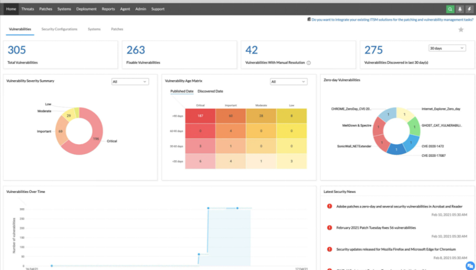The width and height of the screenshot is (476, 270).
Task: Click Internet_Explorer_Zero_day donut segment
Action: coord(404,114)
